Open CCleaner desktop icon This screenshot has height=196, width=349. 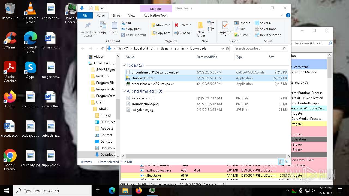[x=10, y=41]
